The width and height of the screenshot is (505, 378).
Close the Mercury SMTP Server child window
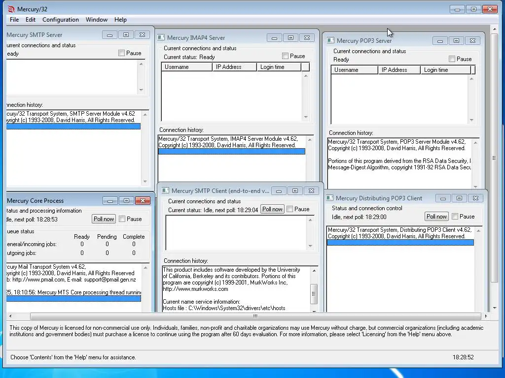142,35
